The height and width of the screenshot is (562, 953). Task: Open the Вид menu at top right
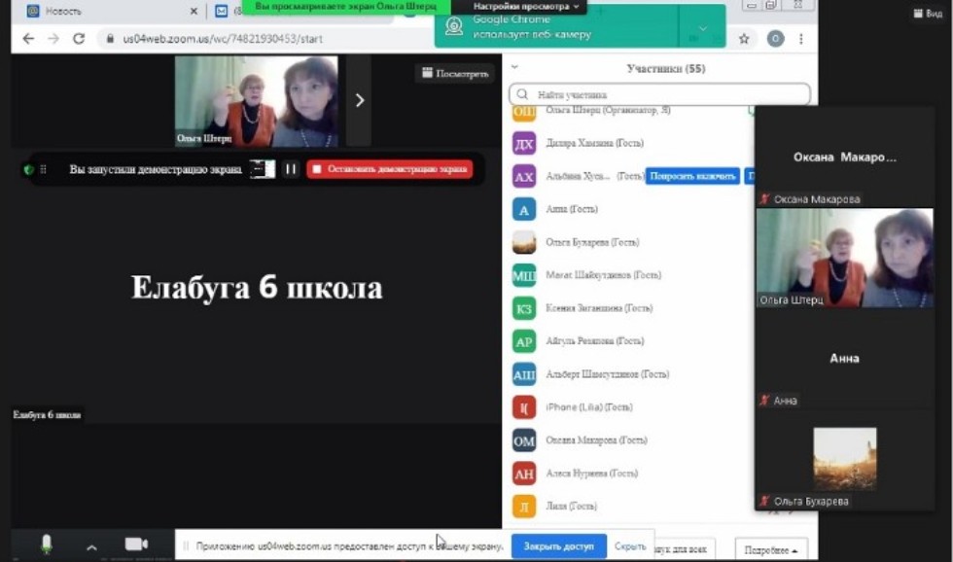[928, 14]
